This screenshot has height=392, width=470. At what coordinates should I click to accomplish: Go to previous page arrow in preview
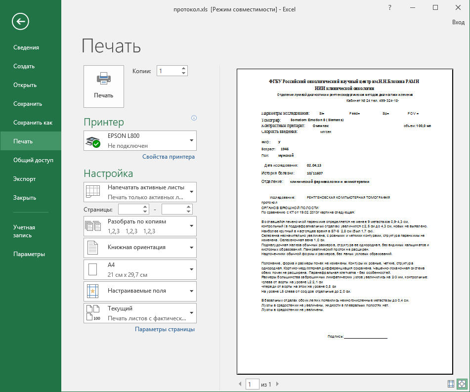click(x=240, y=384)
